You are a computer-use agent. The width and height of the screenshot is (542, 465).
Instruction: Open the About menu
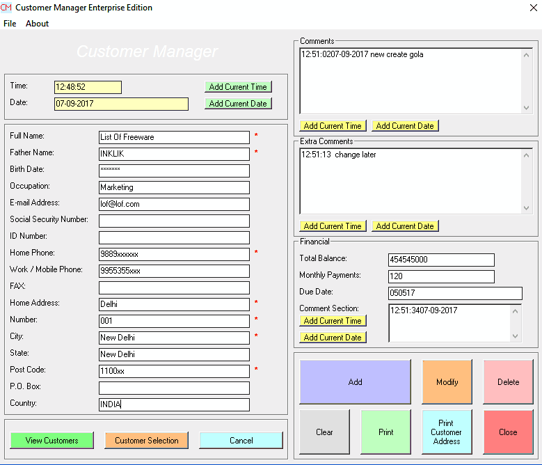pyautogui.click(x=37, y=24)
